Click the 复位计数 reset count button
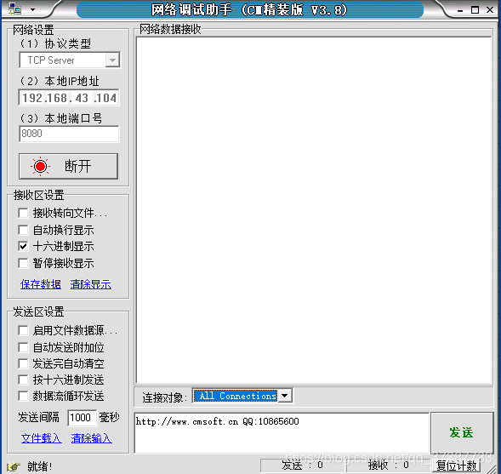501x474 pixels. 457,465
